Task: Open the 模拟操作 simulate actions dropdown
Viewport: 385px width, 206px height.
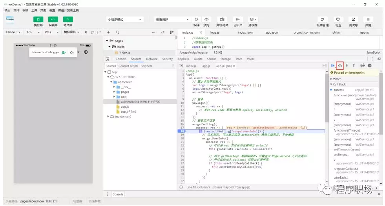Action: click(x=72, y=32)
